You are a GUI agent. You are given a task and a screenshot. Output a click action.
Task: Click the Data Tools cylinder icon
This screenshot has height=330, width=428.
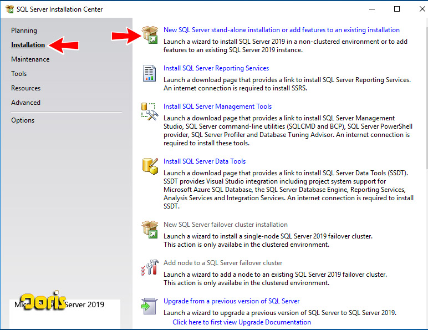(x=150, y=166)
